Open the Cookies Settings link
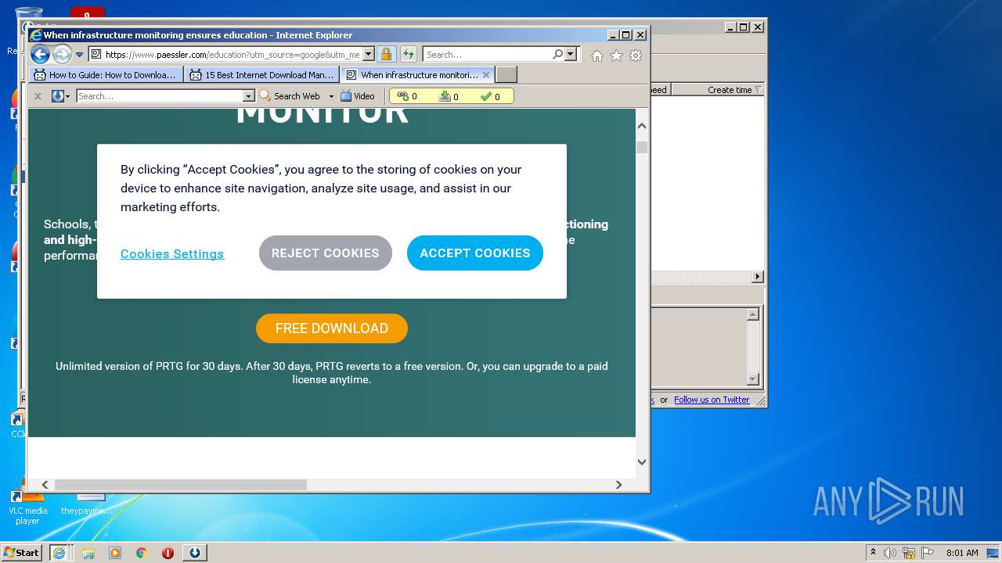Viewport: 1002px width, 563px height. [172, 254]
